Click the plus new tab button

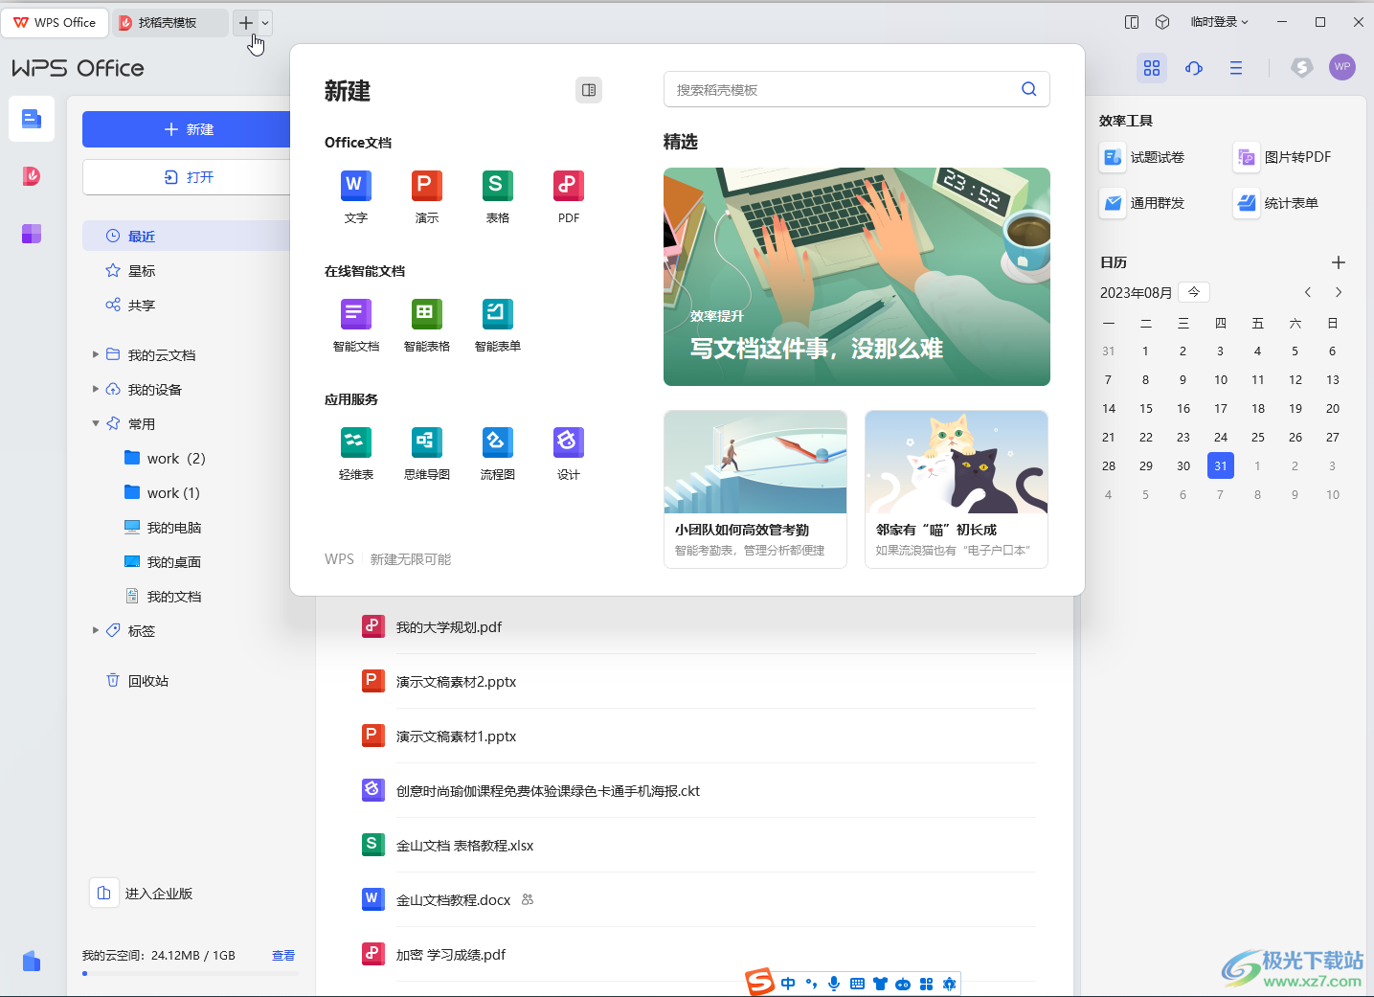pyautogui.click(x=246, y=22)
